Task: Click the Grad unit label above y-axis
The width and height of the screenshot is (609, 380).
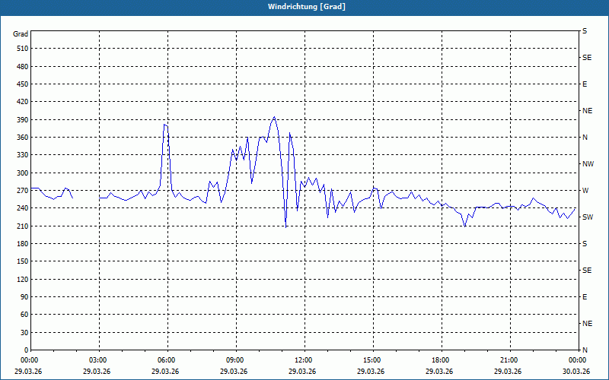Action: point(21,34)
